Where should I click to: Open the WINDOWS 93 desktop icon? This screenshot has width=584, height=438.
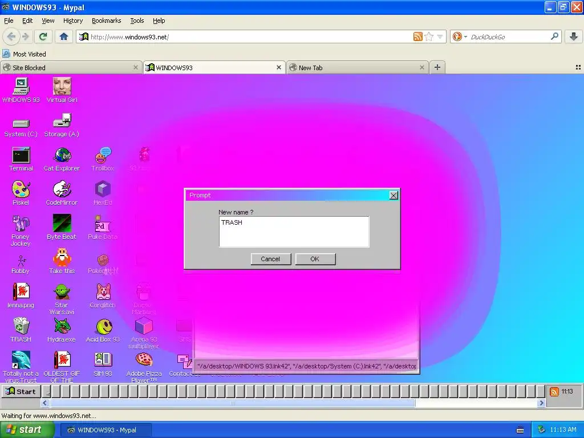click(21, 90)
